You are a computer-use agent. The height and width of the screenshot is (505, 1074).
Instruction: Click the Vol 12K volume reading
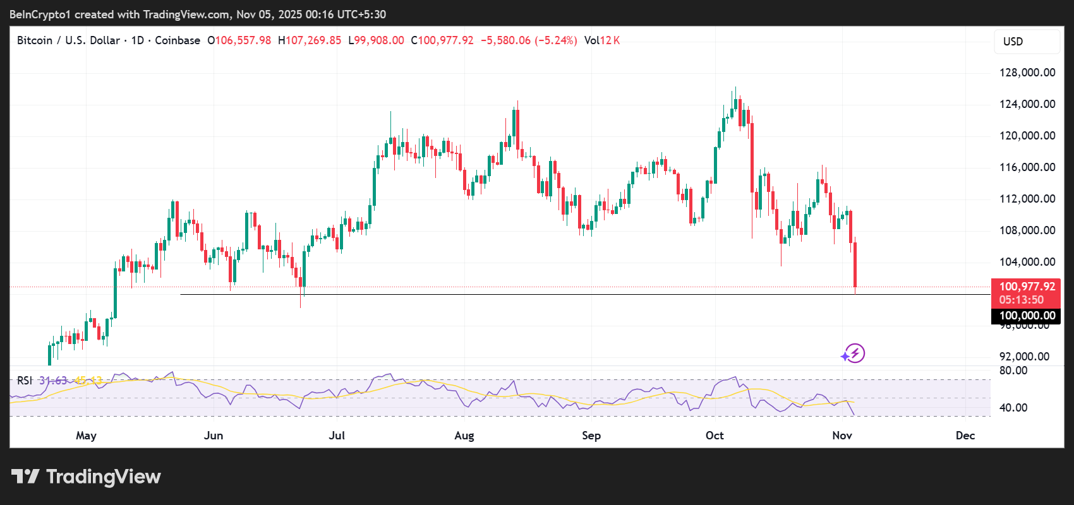[x=601, y=40]
